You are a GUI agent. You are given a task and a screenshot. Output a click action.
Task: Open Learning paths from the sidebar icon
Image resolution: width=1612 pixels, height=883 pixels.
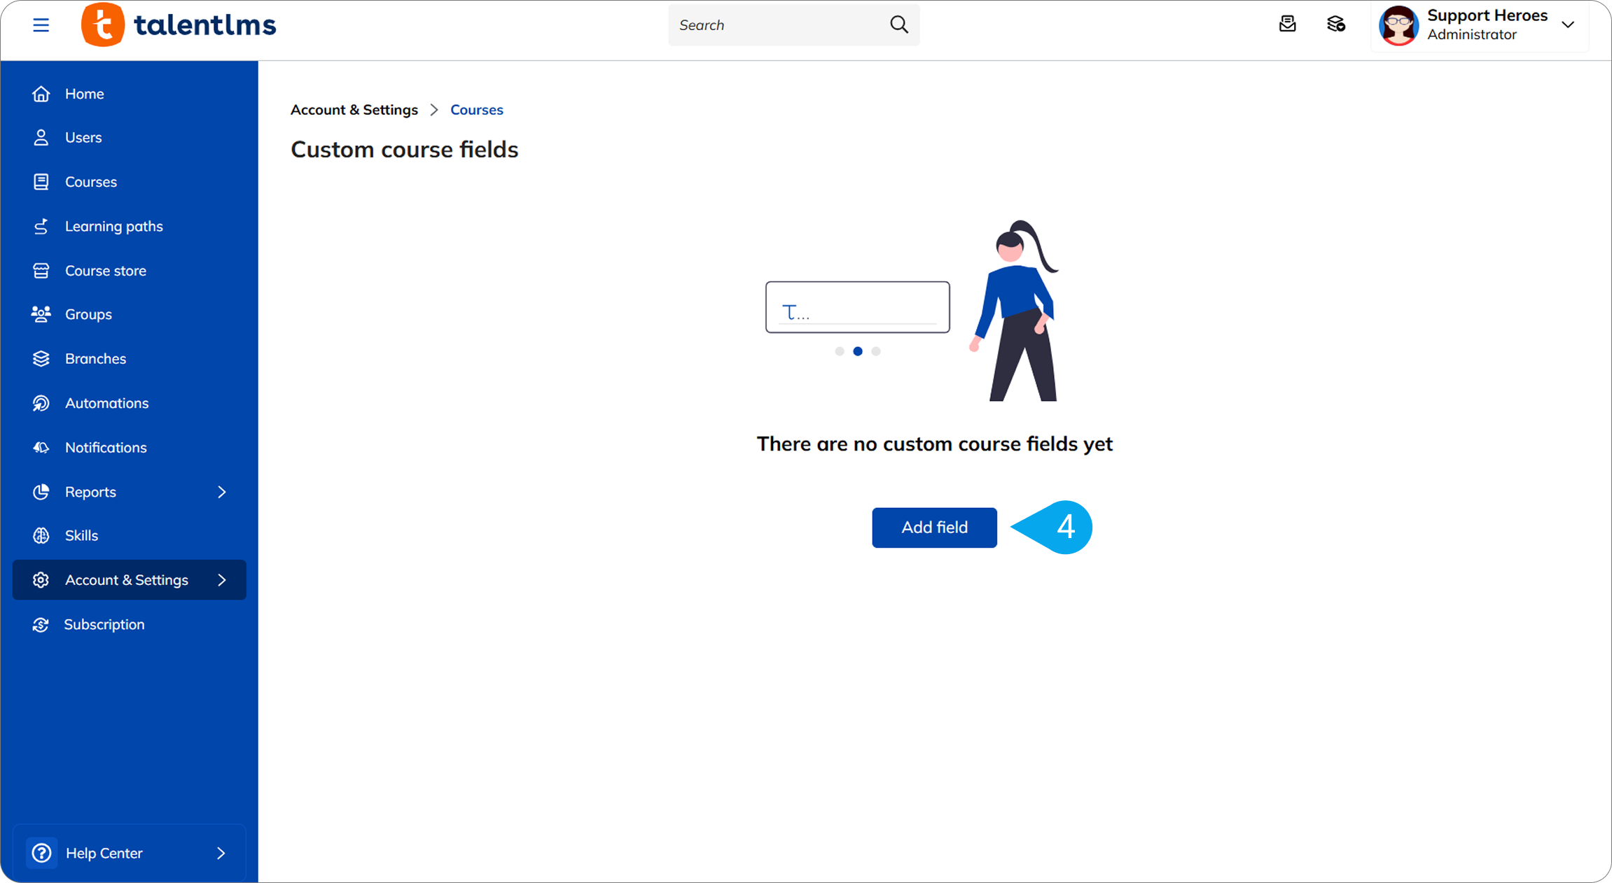[41, 226]
